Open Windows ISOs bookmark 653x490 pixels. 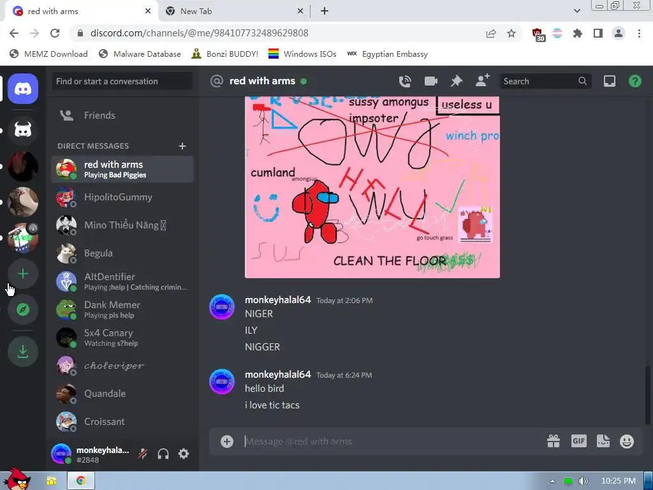(x=302, y=54)
